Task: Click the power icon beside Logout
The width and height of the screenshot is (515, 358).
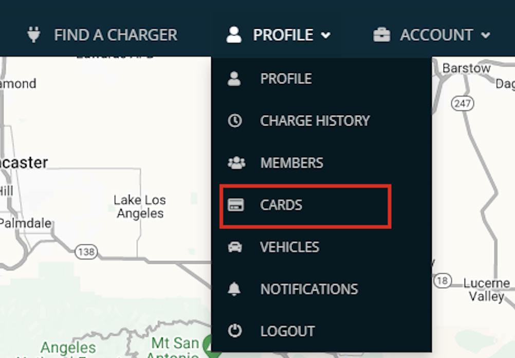Action: point(235,331)
